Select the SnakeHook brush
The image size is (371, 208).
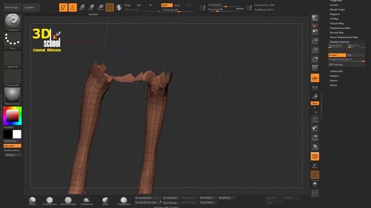(x=87, y=201)
